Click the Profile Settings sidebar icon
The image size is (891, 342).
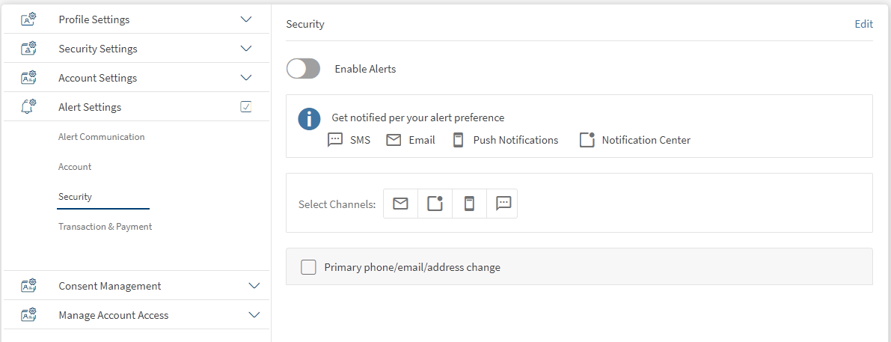click(x=28, y=19)
